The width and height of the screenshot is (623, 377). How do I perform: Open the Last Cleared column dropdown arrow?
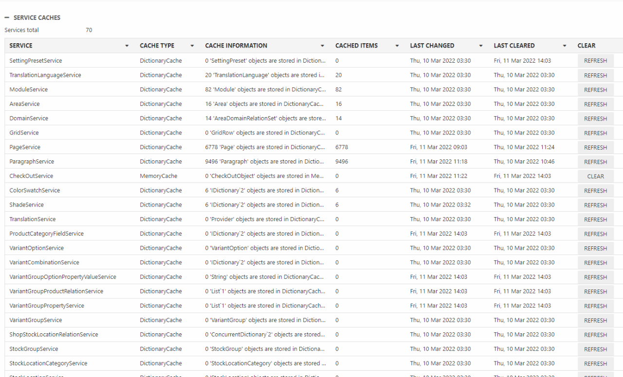tap(565, 46)
